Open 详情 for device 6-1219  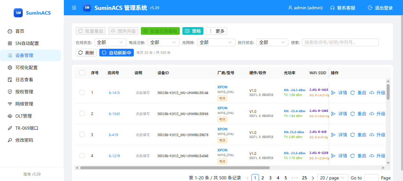[339, 156]
